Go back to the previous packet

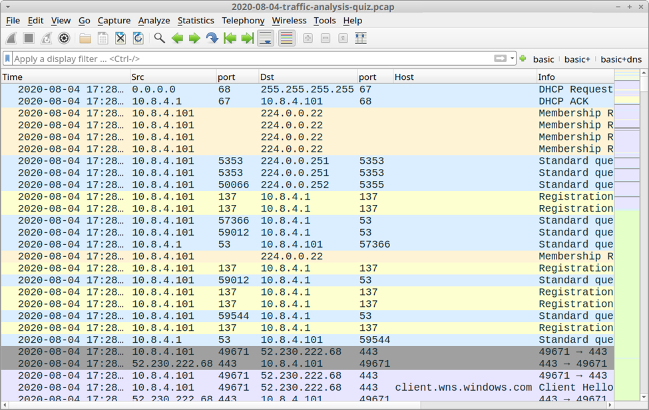pos(177,39)
